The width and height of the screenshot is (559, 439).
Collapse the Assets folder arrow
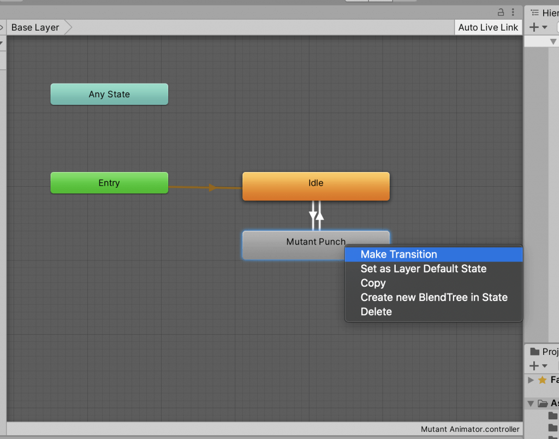click(531, 404)
